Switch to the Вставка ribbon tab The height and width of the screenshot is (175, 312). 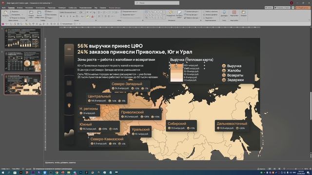click(19, 8)
